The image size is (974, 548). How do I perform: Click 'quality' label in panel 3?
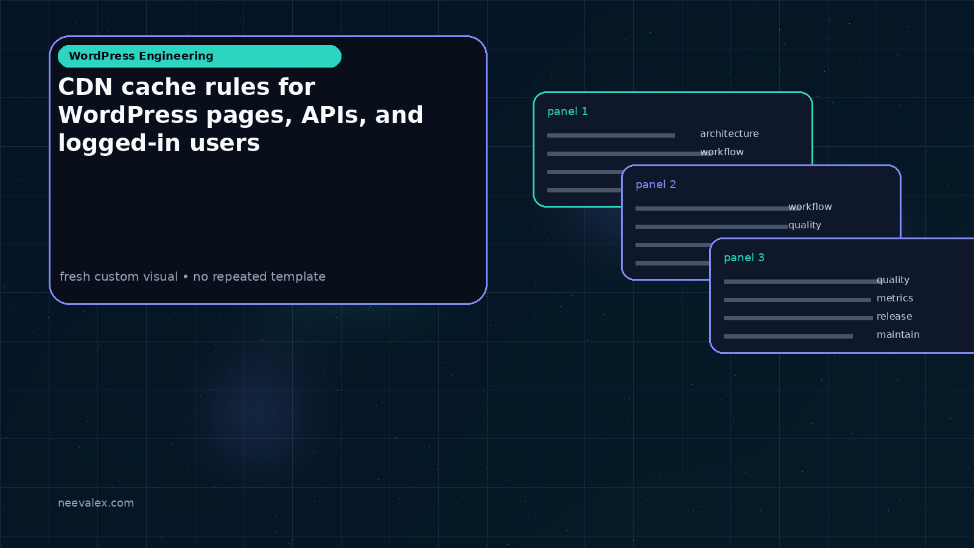pyautogui.click(x=893, y=280)
